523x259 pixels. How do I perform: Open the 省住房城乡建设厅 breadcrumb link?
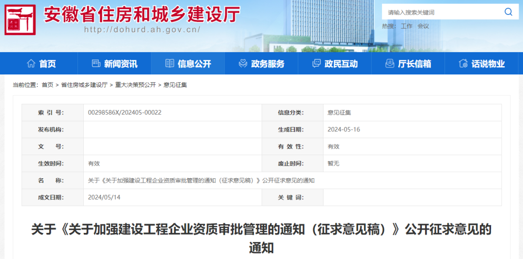(84, 85)
